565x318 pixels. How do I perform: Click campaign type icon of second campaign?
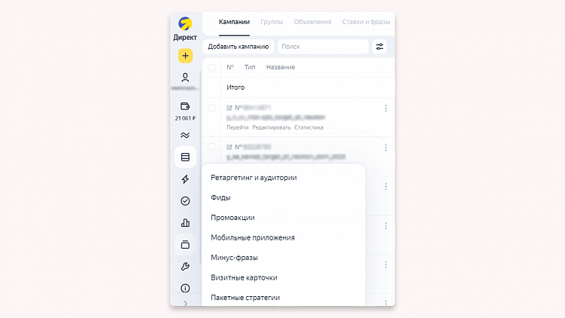[229, 147]
